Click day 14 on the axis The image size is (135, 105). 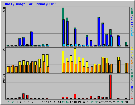(59, 102)
